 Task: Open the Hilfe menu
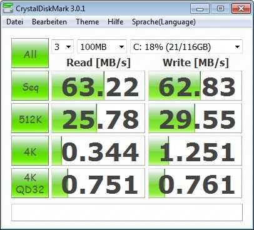(115, 22)
